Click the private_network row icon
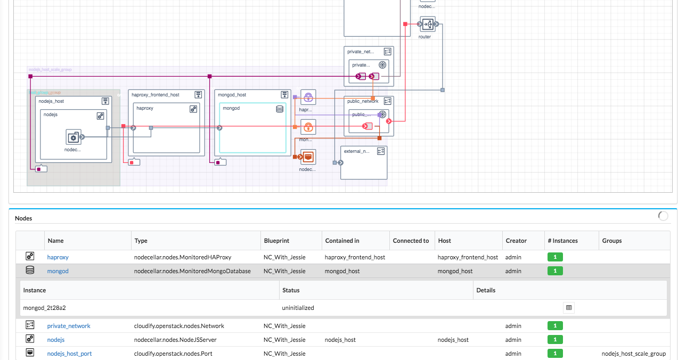Viewport: 686px width, 360px height. point(30,325)
